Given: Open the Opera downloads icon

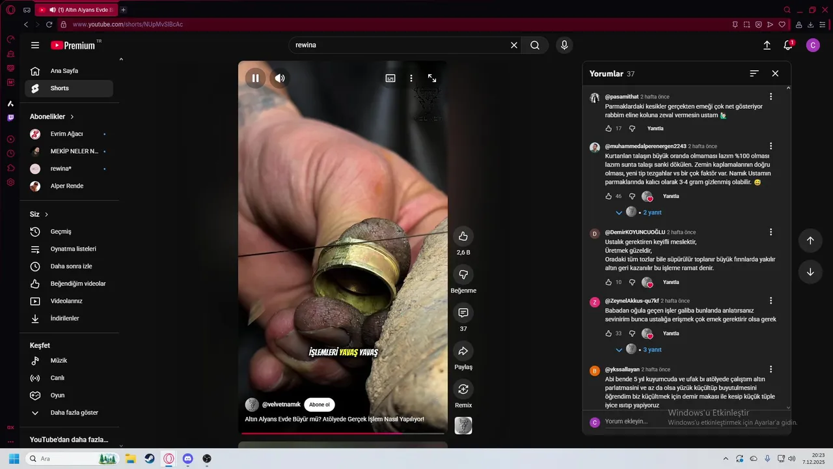Looking at the screenshot, I should (x=812, y=25).
